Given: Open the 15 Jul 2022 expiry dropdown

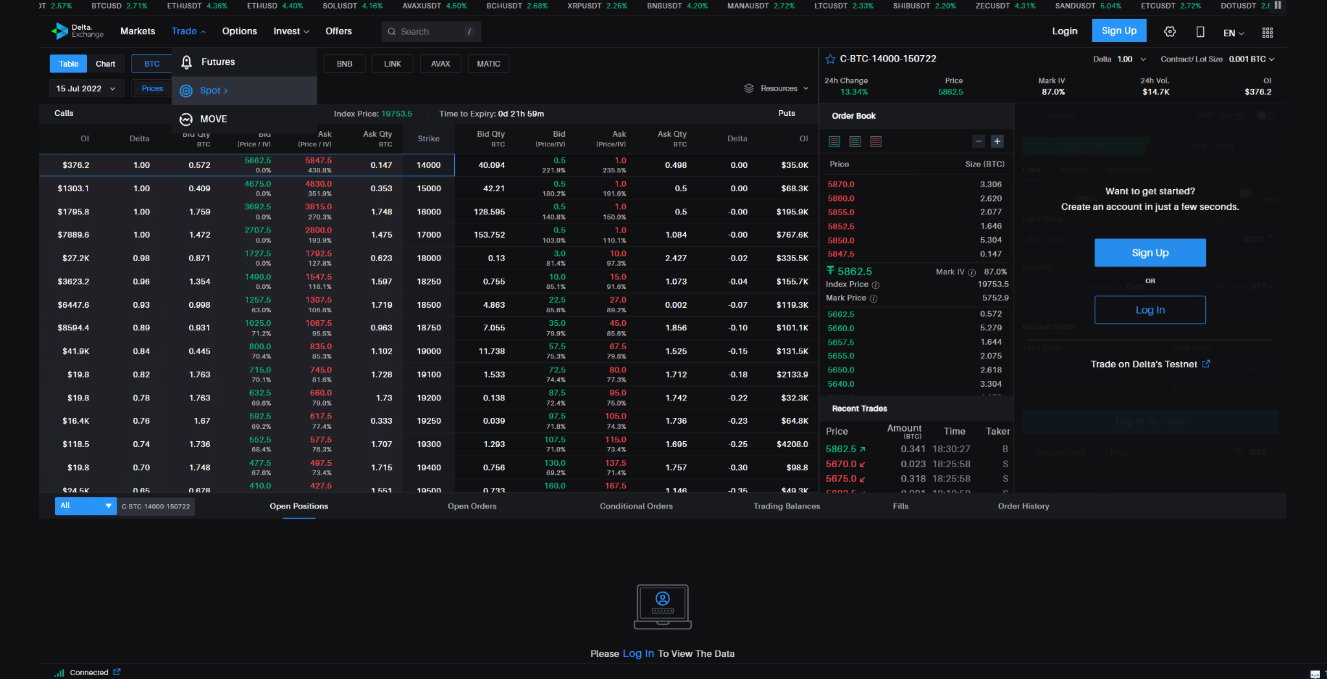Looking at the screenshot, I should (86, 88).
